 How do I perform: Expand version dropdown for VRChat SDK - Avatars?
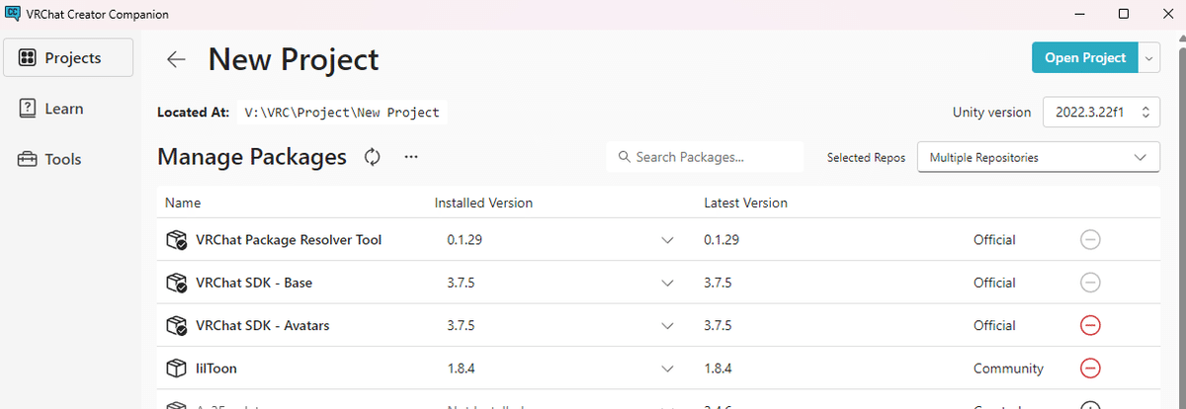point(667,325)
